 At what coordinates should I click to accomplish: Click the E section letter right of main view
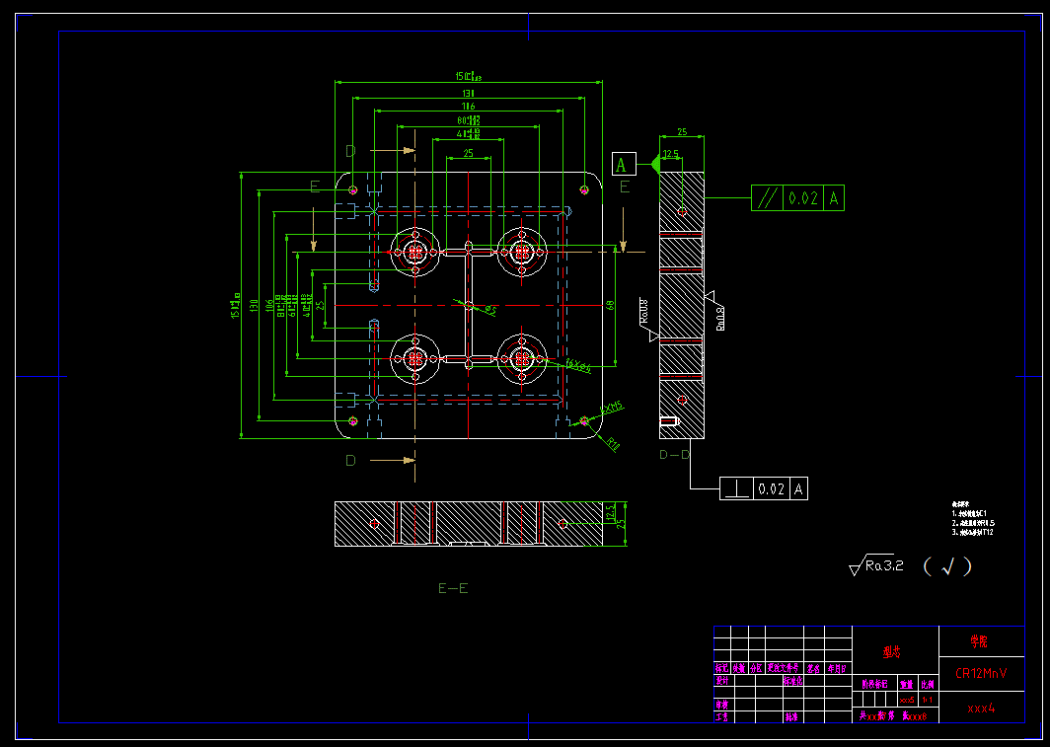(625, 187)
